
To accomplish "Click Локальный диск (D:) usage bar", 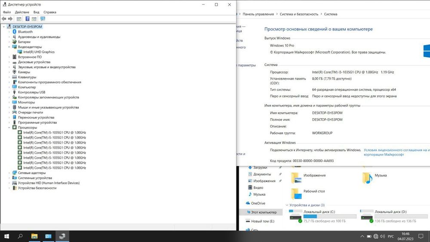I will point(401,216).
